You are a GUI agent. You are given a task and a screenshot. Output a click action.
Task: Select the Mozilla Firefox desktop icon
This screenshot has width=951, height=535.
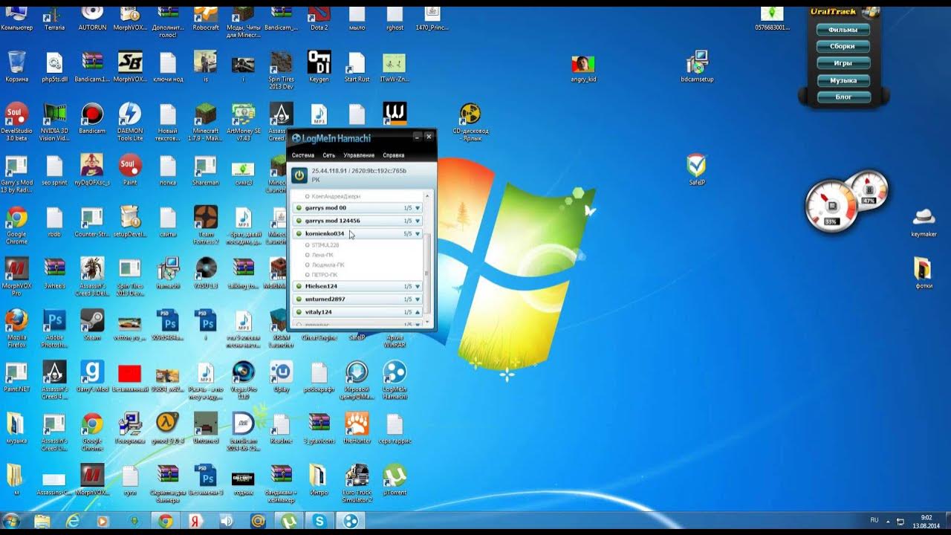(16, 327)
